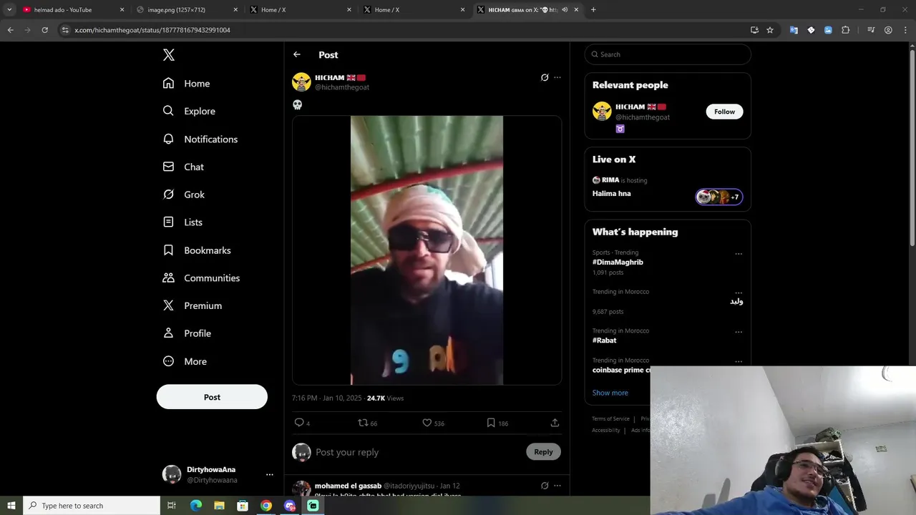Click the X search box

pos(668,54)
